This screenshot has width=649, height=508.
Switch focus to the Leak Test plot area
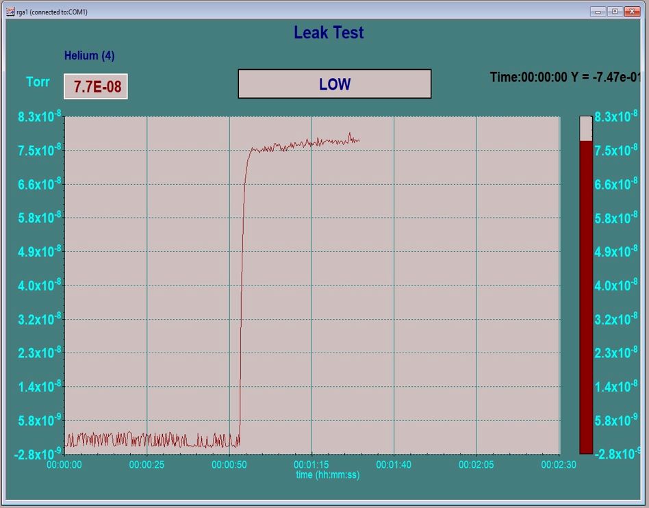pyautogui.click(x=311, y=284)
